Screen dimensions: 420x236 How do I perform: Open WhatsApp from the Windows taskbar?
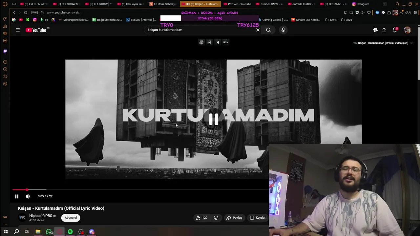coord(49,232)
